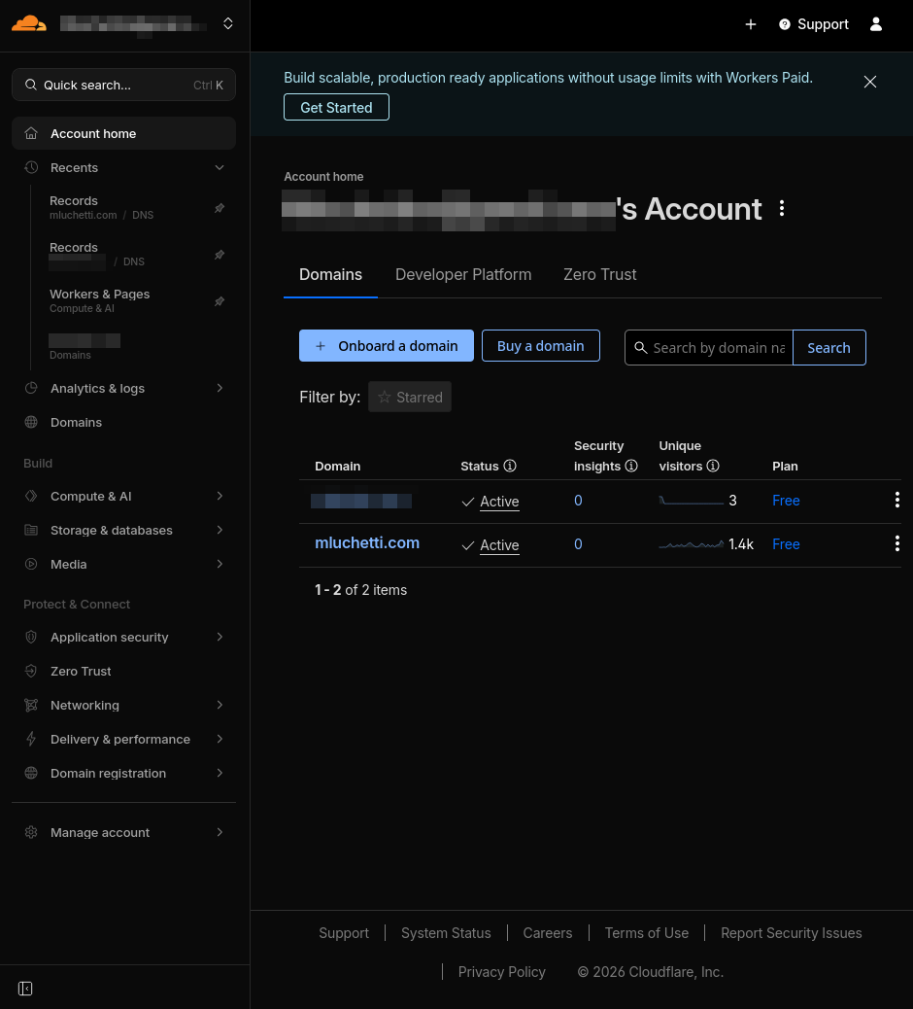The width and height of the screenshot is (913, 1009).
Task: Focus the Search by domain name field
Action: (718, 348)
